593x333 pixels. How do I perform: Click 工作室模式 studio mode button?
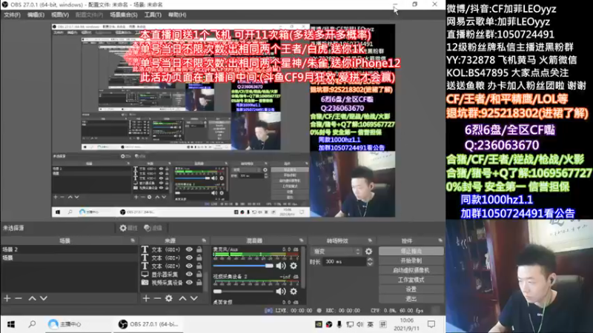point(411,280)
